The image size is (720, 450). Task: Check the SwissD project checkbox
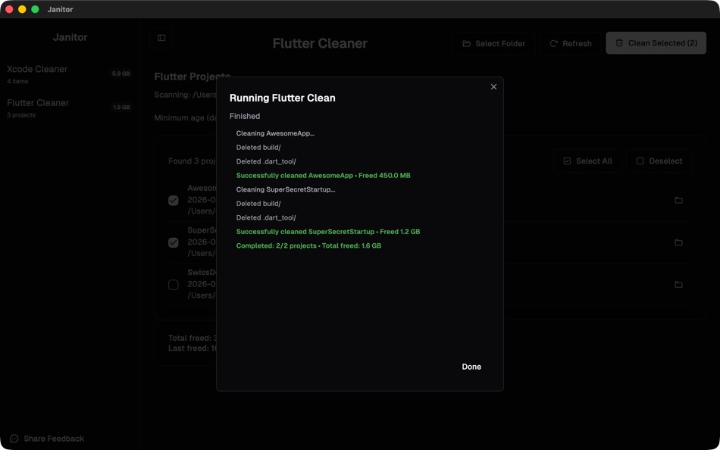pos(173,285)
